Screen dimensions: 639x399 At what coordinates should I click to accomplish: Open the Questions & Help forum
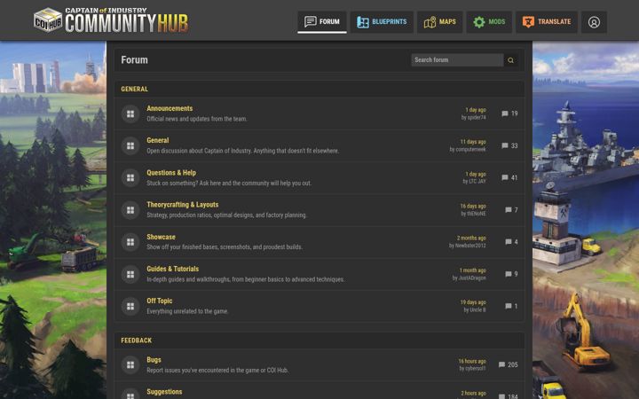[171, 173]
